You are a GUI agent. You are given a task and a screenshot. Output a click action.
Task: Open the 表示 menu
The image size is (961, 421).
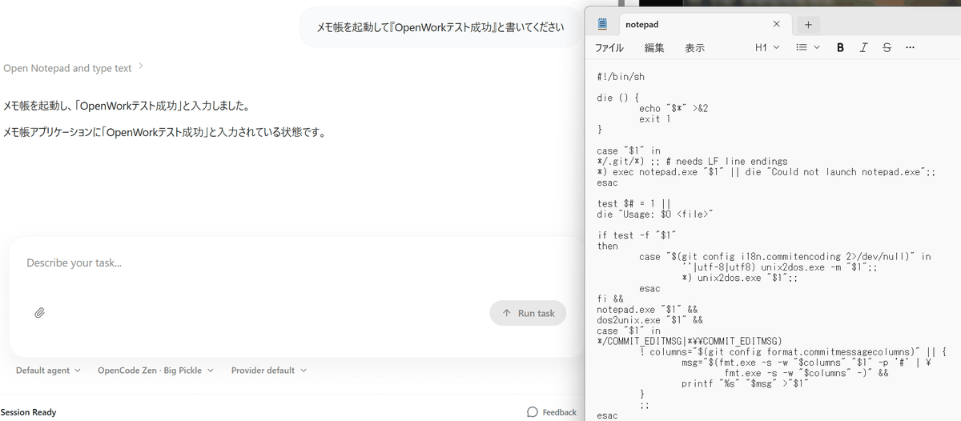pyautogui.click(x=694, y=48)
